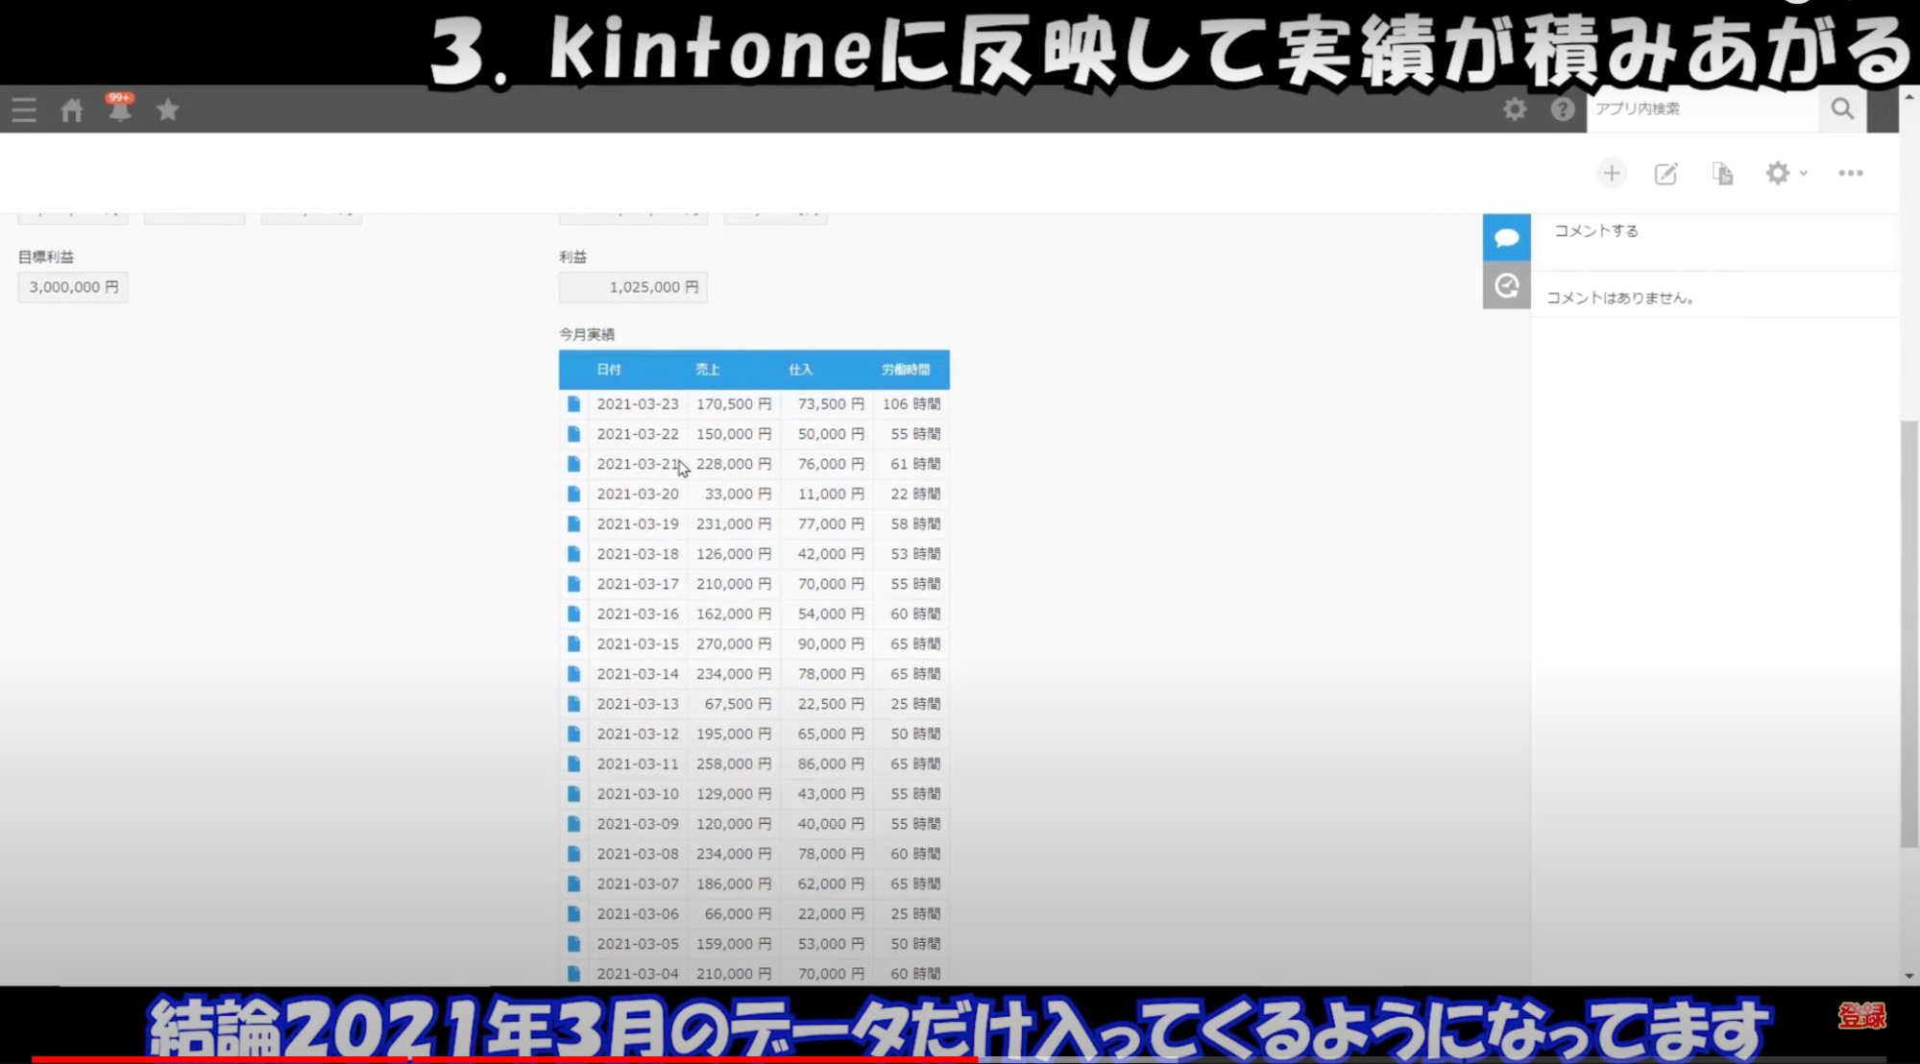Duplicate the record using copy icon
Screen dimensions: 1920x1064
click(1722, 174)
